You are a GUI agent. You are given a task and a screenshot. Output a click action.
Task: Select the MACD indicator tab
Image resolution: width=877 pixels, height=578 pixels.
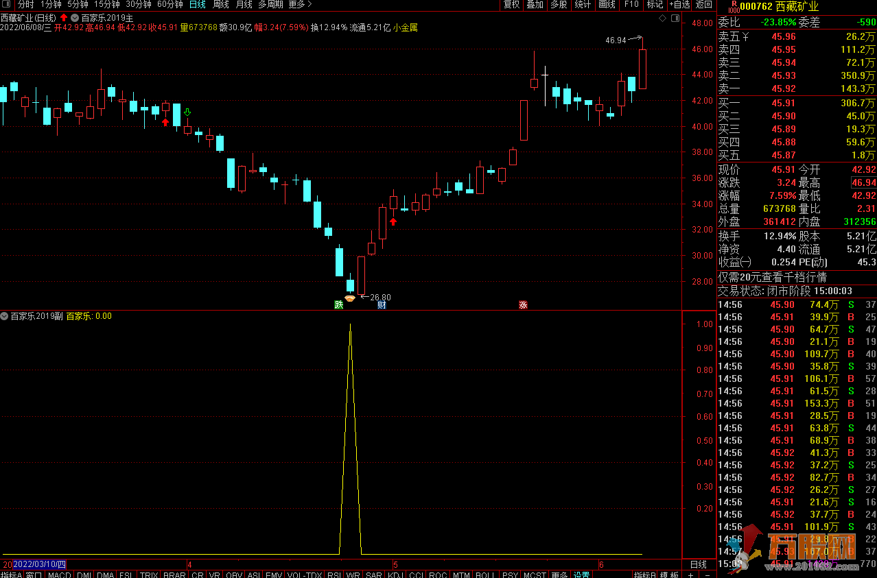pyautogui.click(x=59, y=574)
